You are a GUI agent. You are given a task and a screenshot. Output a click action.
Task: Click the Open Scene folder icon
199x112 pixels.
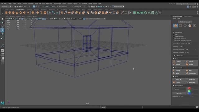point(17,7)
